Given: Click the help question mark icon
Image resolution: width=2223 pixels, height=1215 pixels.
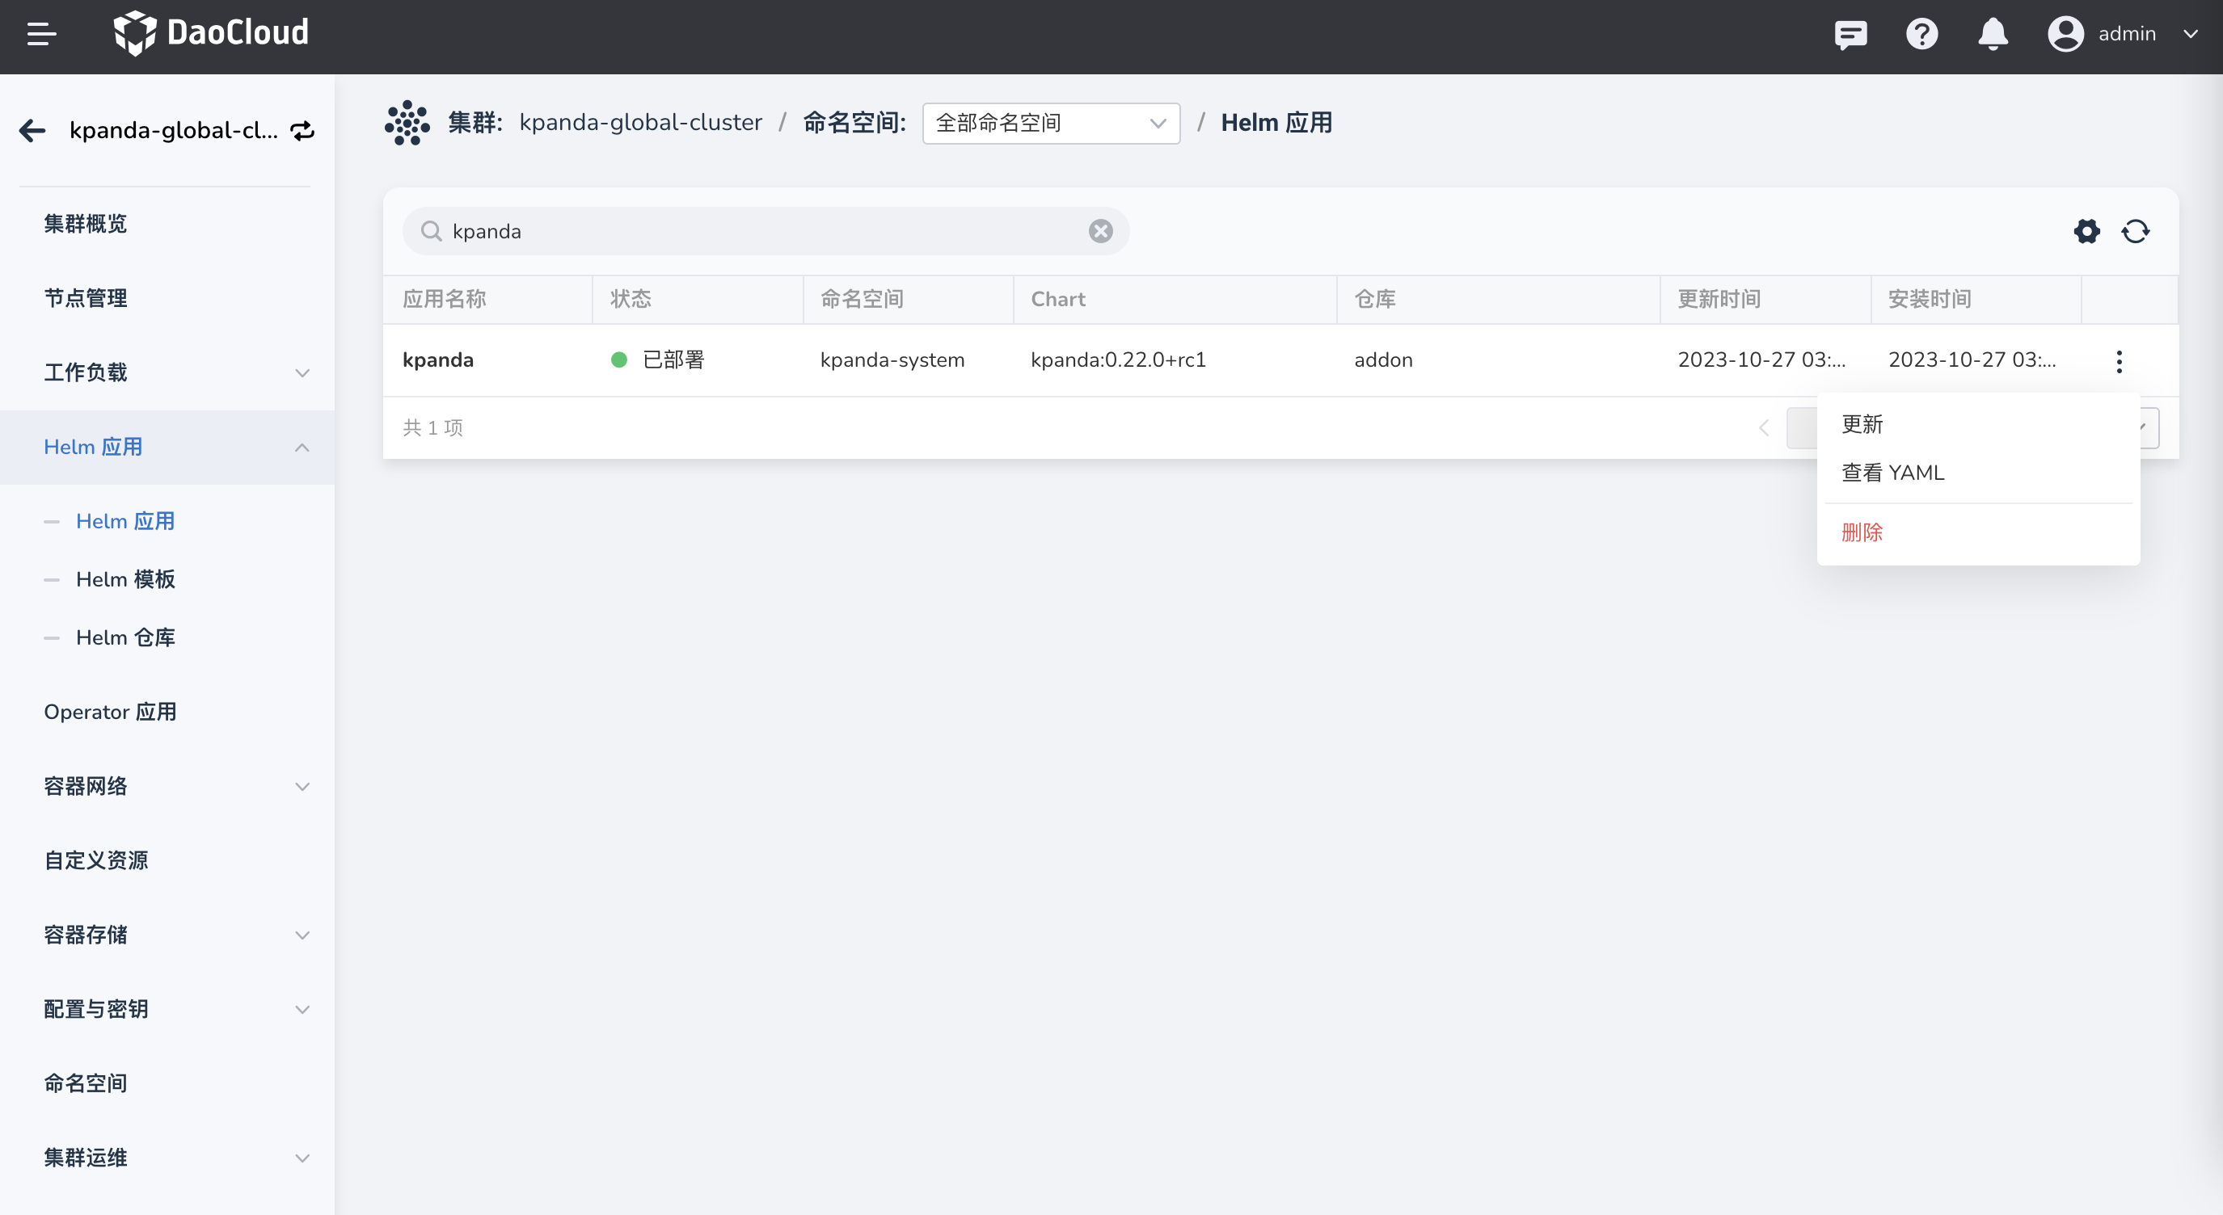Looking at the screenshot, I should click(x=1921, y=35).
